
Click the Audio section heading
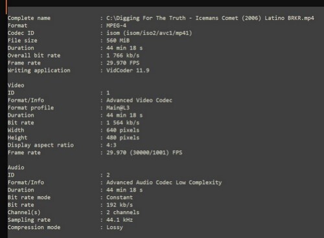click(16, 168)
